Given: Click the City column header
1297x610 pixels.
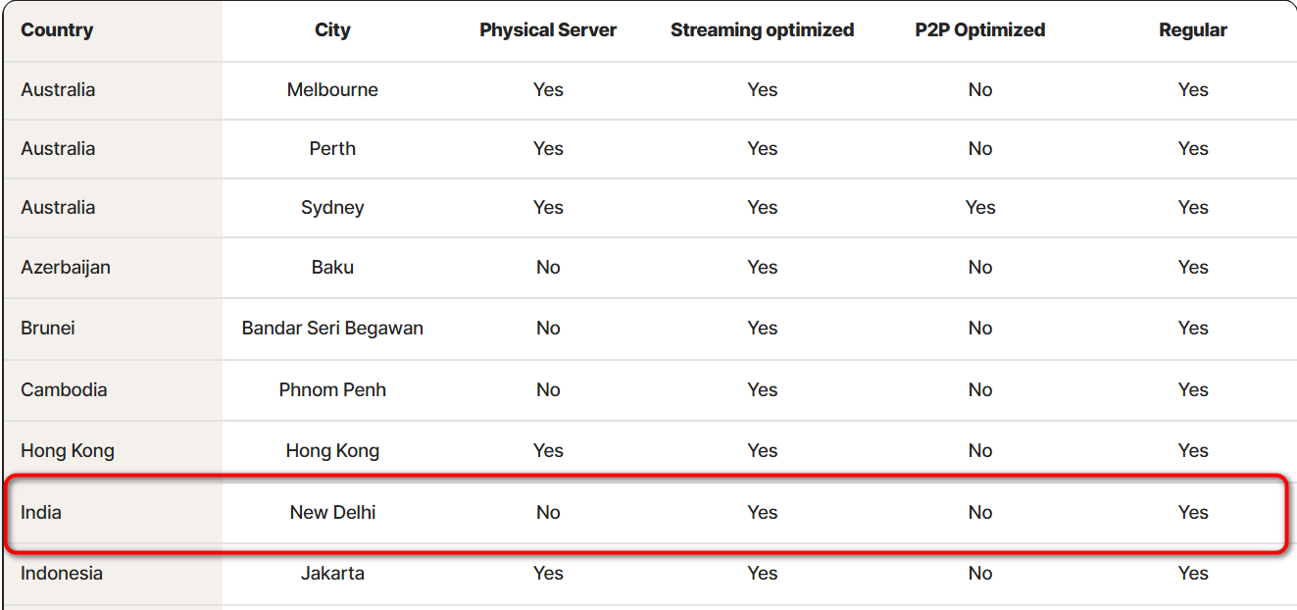Looking at the screenshot, I should pos(332,30).
